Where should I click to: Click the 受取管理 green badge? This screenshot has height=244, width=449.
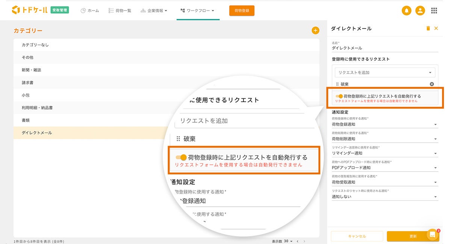tap(60, 10)
